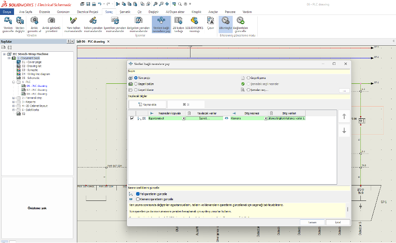The width and height of the screenshot is (396, 243).
Task: Collapse the 'IEC Strech-Wrap Machine' tree node
Action: pos(4,54)
